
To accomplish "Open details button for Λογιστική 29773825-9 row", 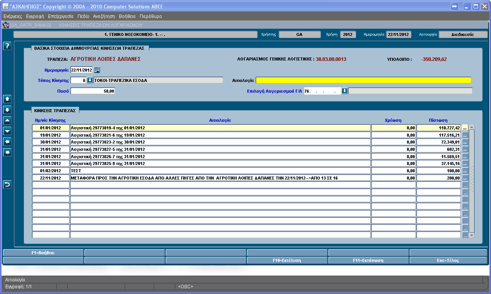I will point(465,163).
